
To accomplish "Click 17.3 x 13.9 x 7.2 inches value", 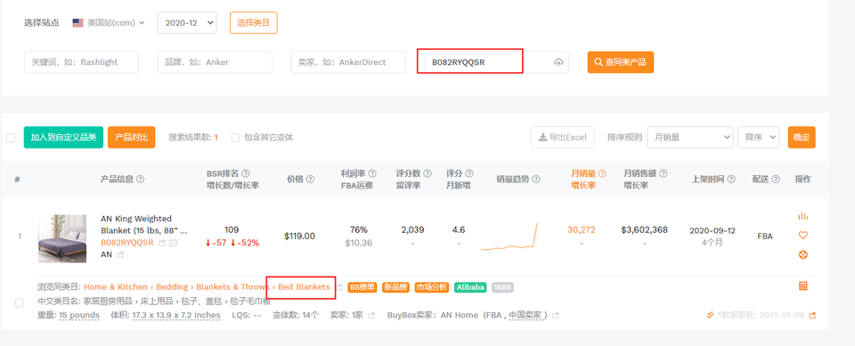I will [x=176, y=316].
